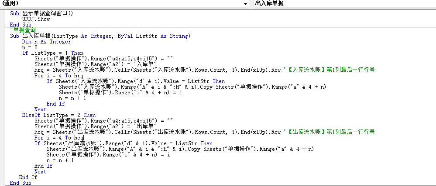Image resolution: width=436 pixels, height=186 pixels.
Task: Click the line assigning "入库单" to Range a2
Action: pyautogui.click(x=96, y=64)
